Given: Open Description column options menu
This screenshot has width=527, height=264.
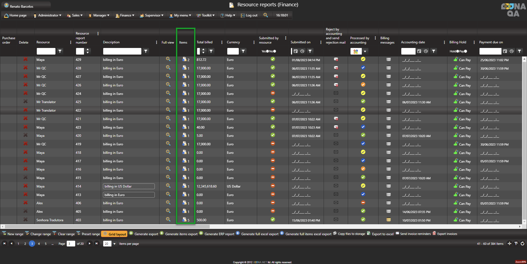Looking at the screenshot, I should (156, 42).
